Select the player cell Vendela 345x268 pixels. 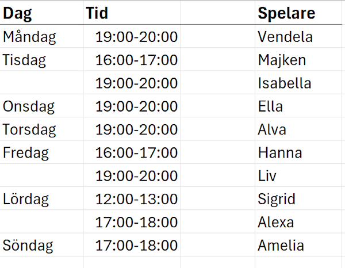(x=285, y=37)
